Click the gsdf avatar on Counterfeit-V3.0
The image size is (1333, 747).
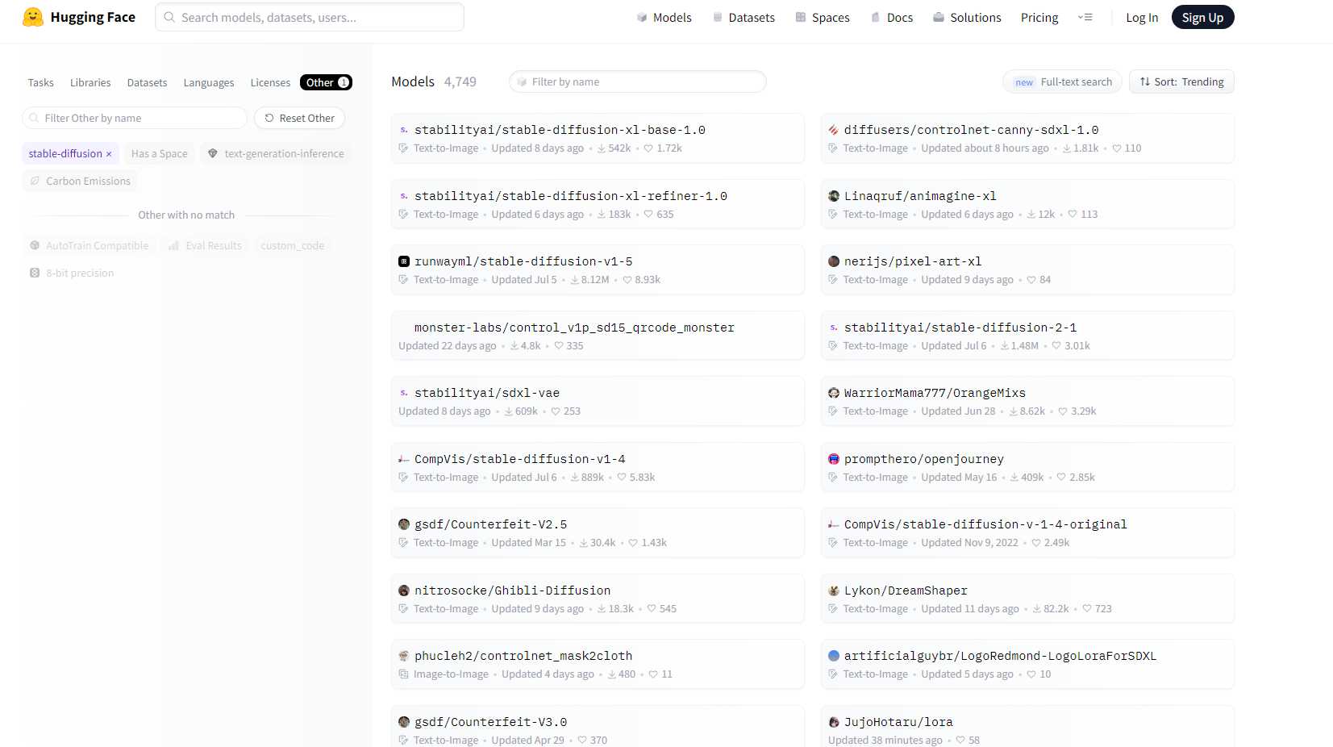404,722
